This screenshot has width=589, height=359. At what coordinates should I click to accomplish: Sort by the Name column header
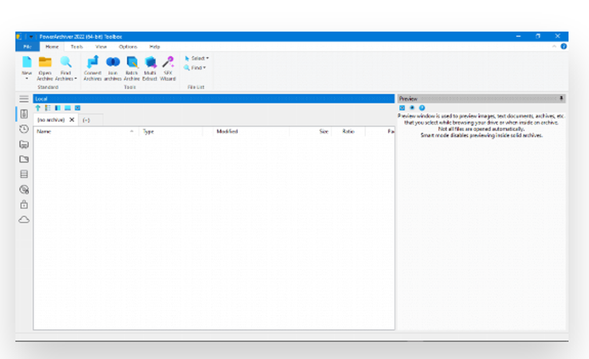point(86,131)
